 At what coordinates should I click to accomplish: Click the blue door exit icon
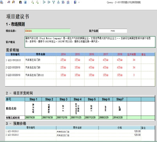tap(75, 2)
